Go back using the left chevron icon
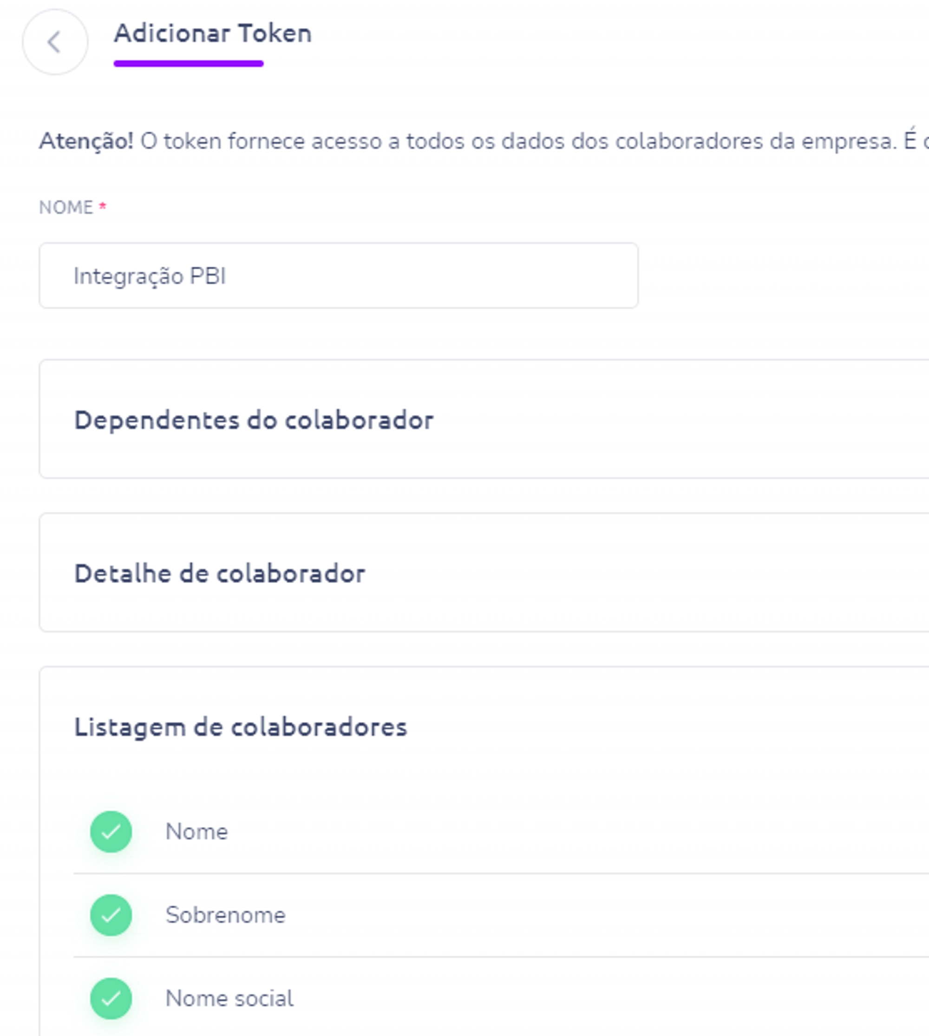This screenshot has height=1036, width=929. point(55,42)
